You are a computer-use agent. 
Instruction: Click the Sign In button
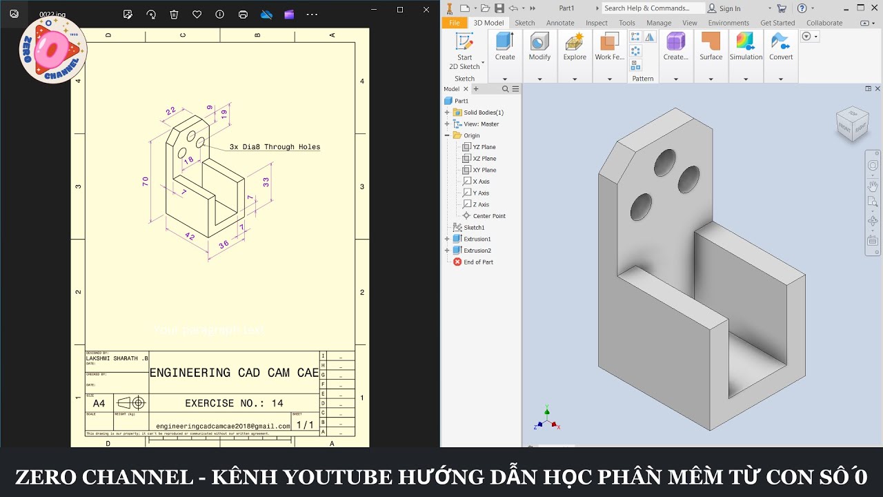[x=724, y=8]
